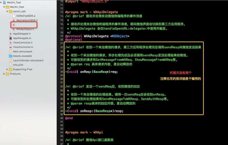The height and width of the screenshot is (145, 228).
Task: Click the NSObject protocol name
Action: pos(120,36)
